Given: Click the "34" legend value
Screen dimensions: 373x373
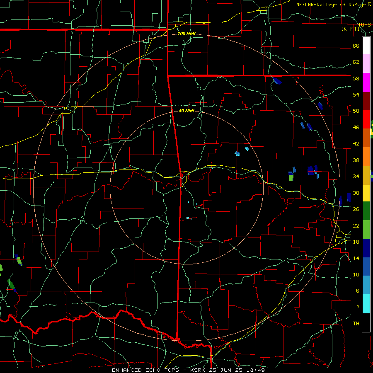Looking at the screenshot, I should click(x=356, y=177).
